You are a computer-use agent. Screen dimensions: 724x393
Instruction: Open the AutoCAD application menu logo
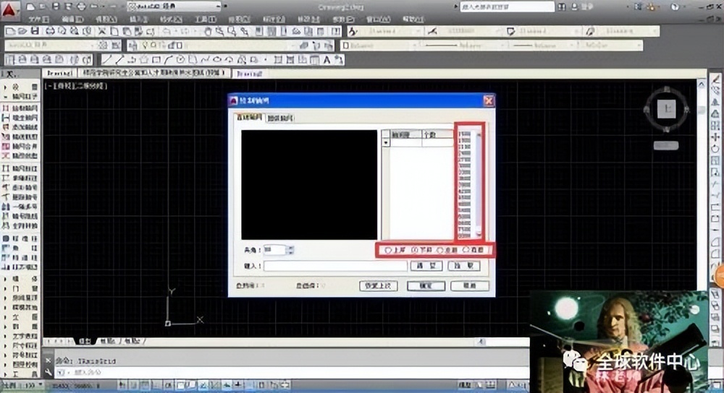pyautogui.click(x=9, y=9)
